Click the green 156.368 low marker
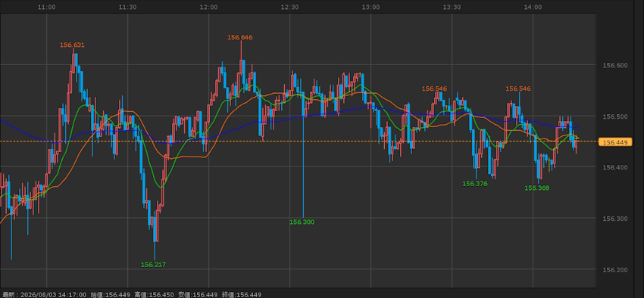 coord(537,188)
